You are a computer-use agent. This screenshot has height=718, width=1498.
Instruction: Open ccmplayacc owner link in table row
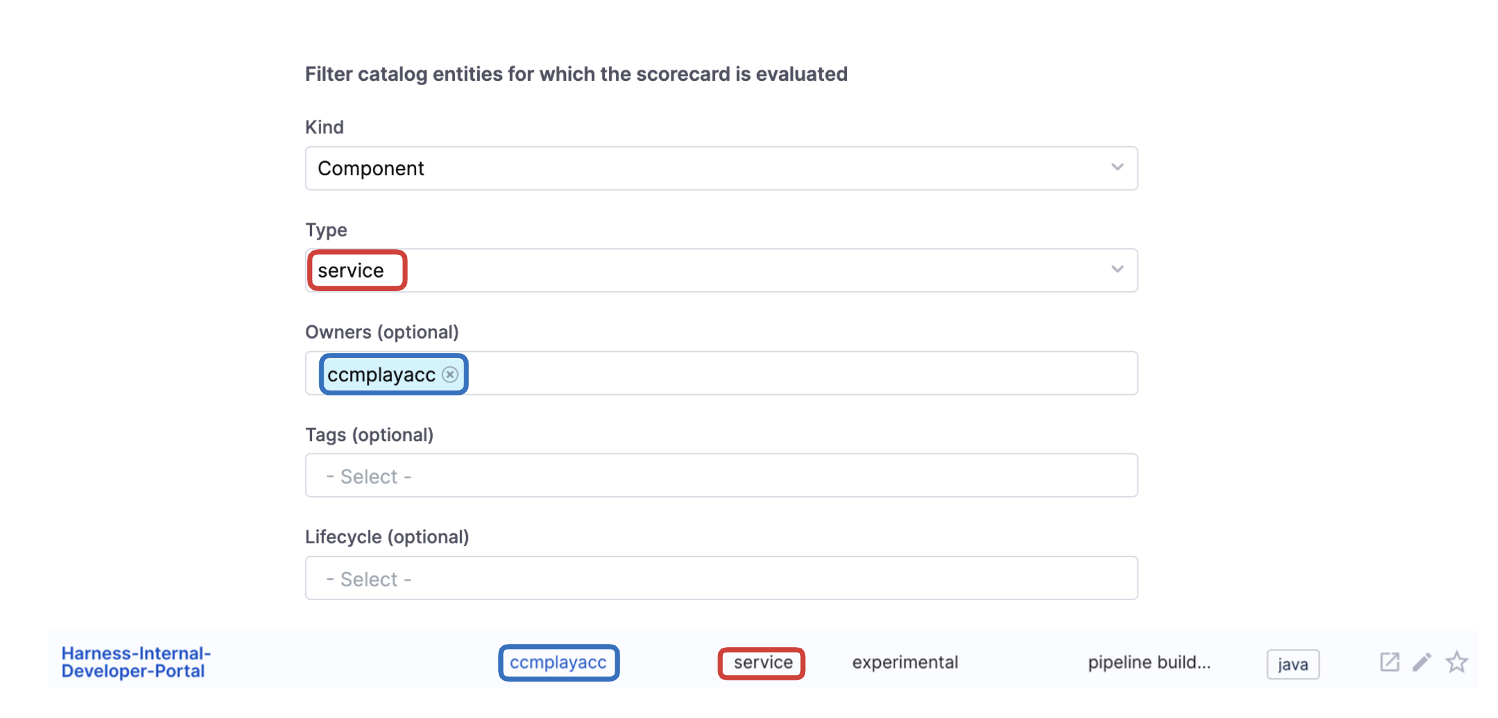click(x=558, y=662)
